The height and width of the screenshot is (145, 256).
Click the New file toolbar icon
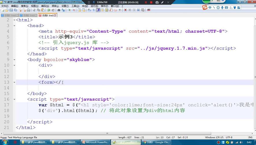click(x=3, y=10)
